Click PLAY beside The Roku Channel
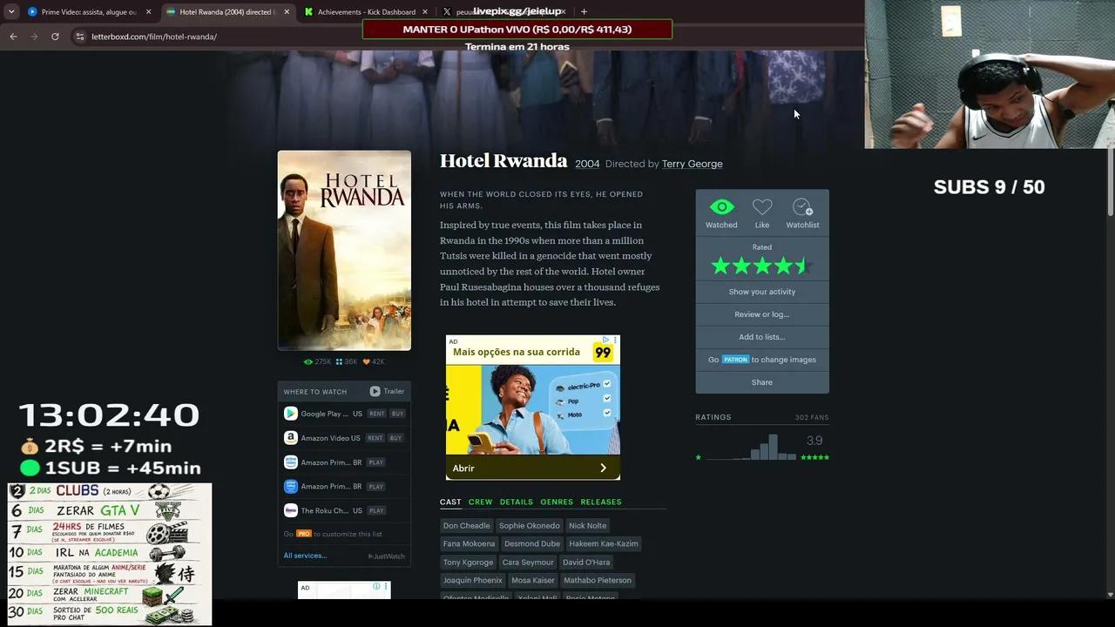1115x627 pixels. pyautogui.click(x=376, y=510)
